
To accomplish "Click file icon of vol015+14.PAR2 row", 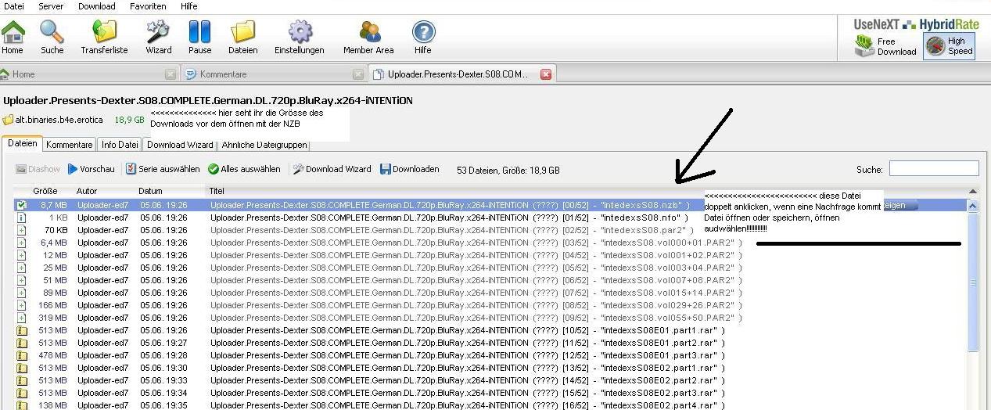I will [22, 293].
